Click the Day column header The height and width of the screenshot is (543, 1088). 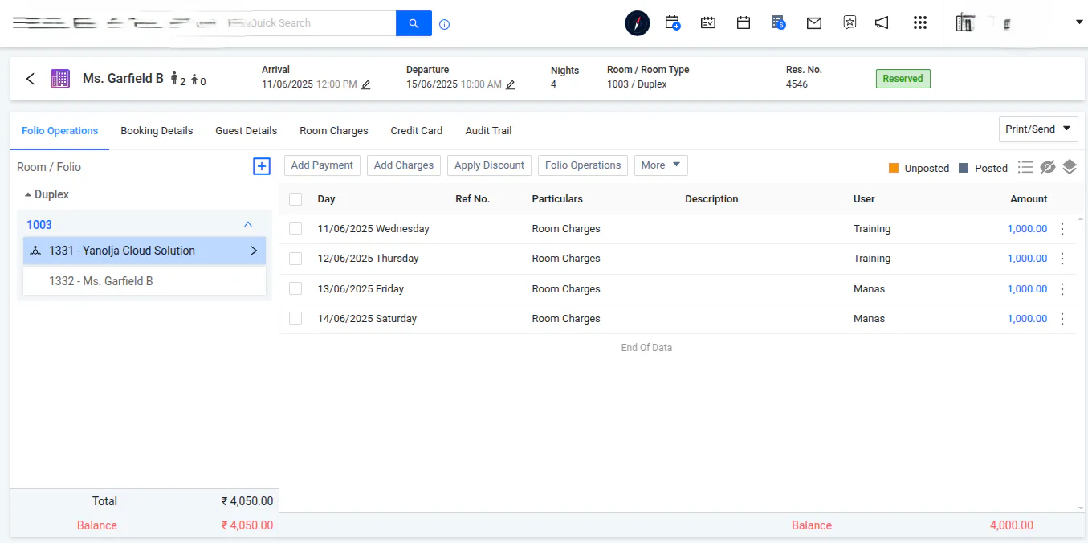tap(326, 199)
